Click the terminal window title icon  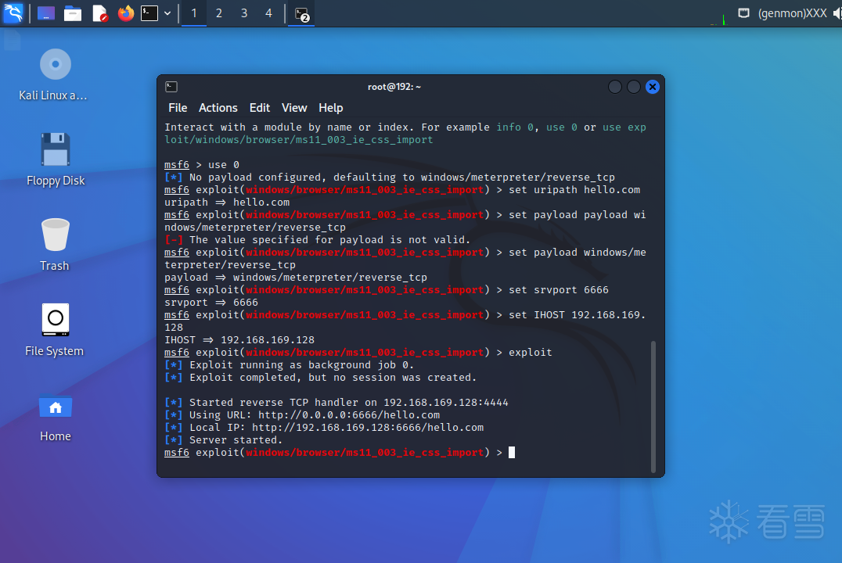pyautogui.click(x=171, y=87)
